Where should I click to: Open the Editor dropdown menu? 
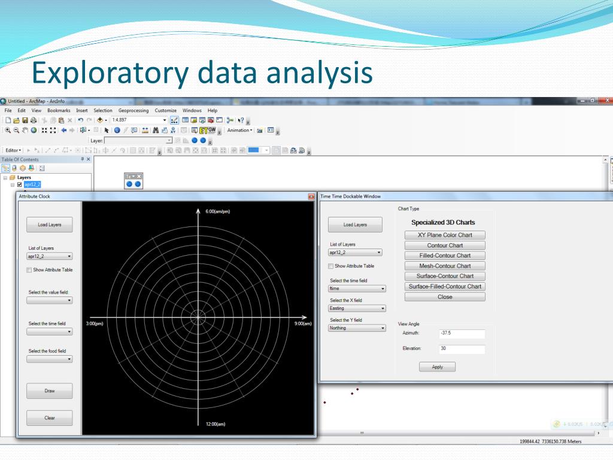click(13, 150)
